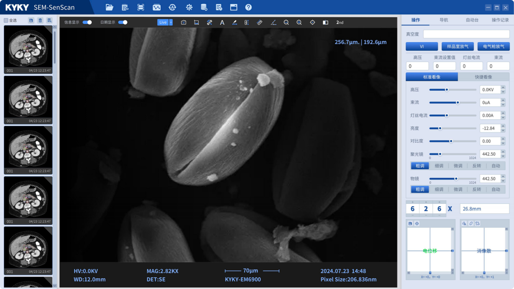Open the help question mark icon
514x289 pixels.
(x=248, y=7)
